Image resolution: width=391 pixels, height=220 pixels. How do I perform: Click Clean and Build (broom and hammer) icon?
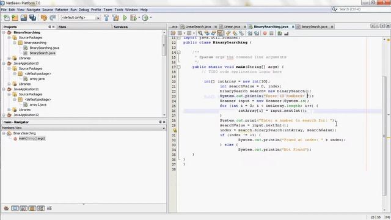115,18
